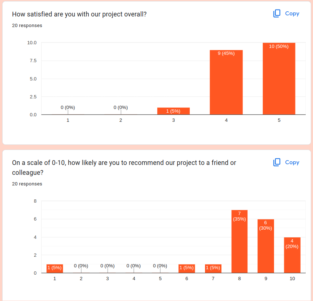This screenshot has width=313, height=301.
Task: Click the 10 (50%) bar for rating 5
Action: [279, 79]
